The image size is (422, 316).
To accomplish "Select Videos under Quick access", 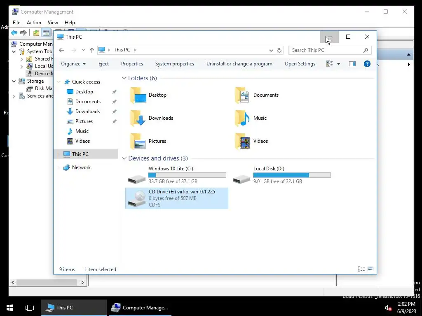I will 82,141.
